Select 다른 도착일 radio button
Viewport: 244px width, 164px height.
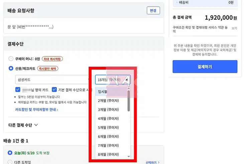[10, 162]
